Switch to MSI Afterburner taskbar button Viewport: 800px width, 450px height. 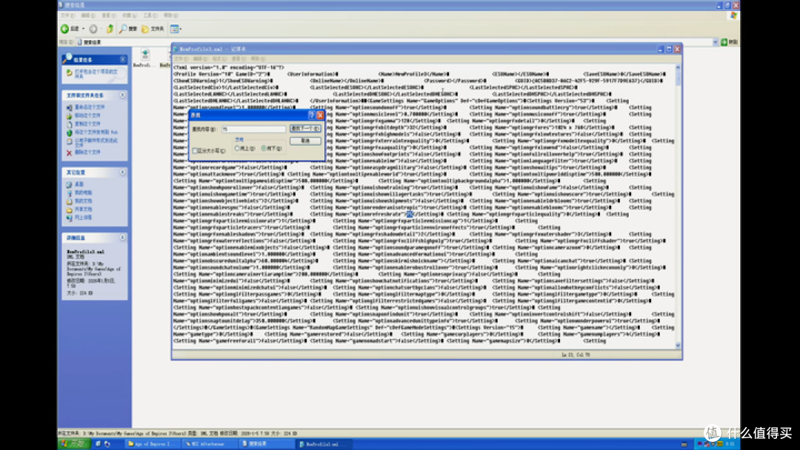point(209,444)
